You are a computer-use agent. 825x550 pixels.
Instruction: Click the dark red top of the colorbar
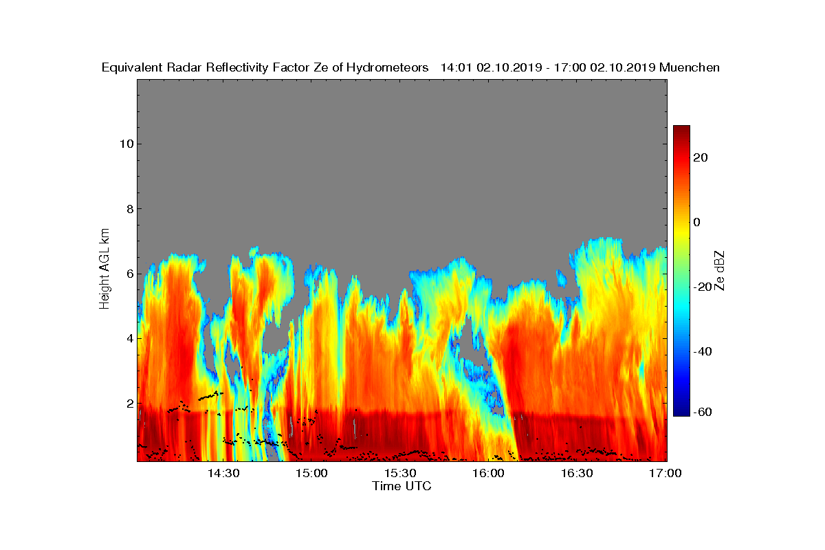click(x=681, y=130)
